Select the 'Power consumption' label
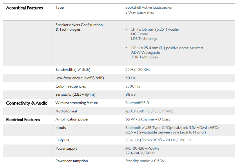This screenshot has height=165, width=239. [x=71, y=161]
